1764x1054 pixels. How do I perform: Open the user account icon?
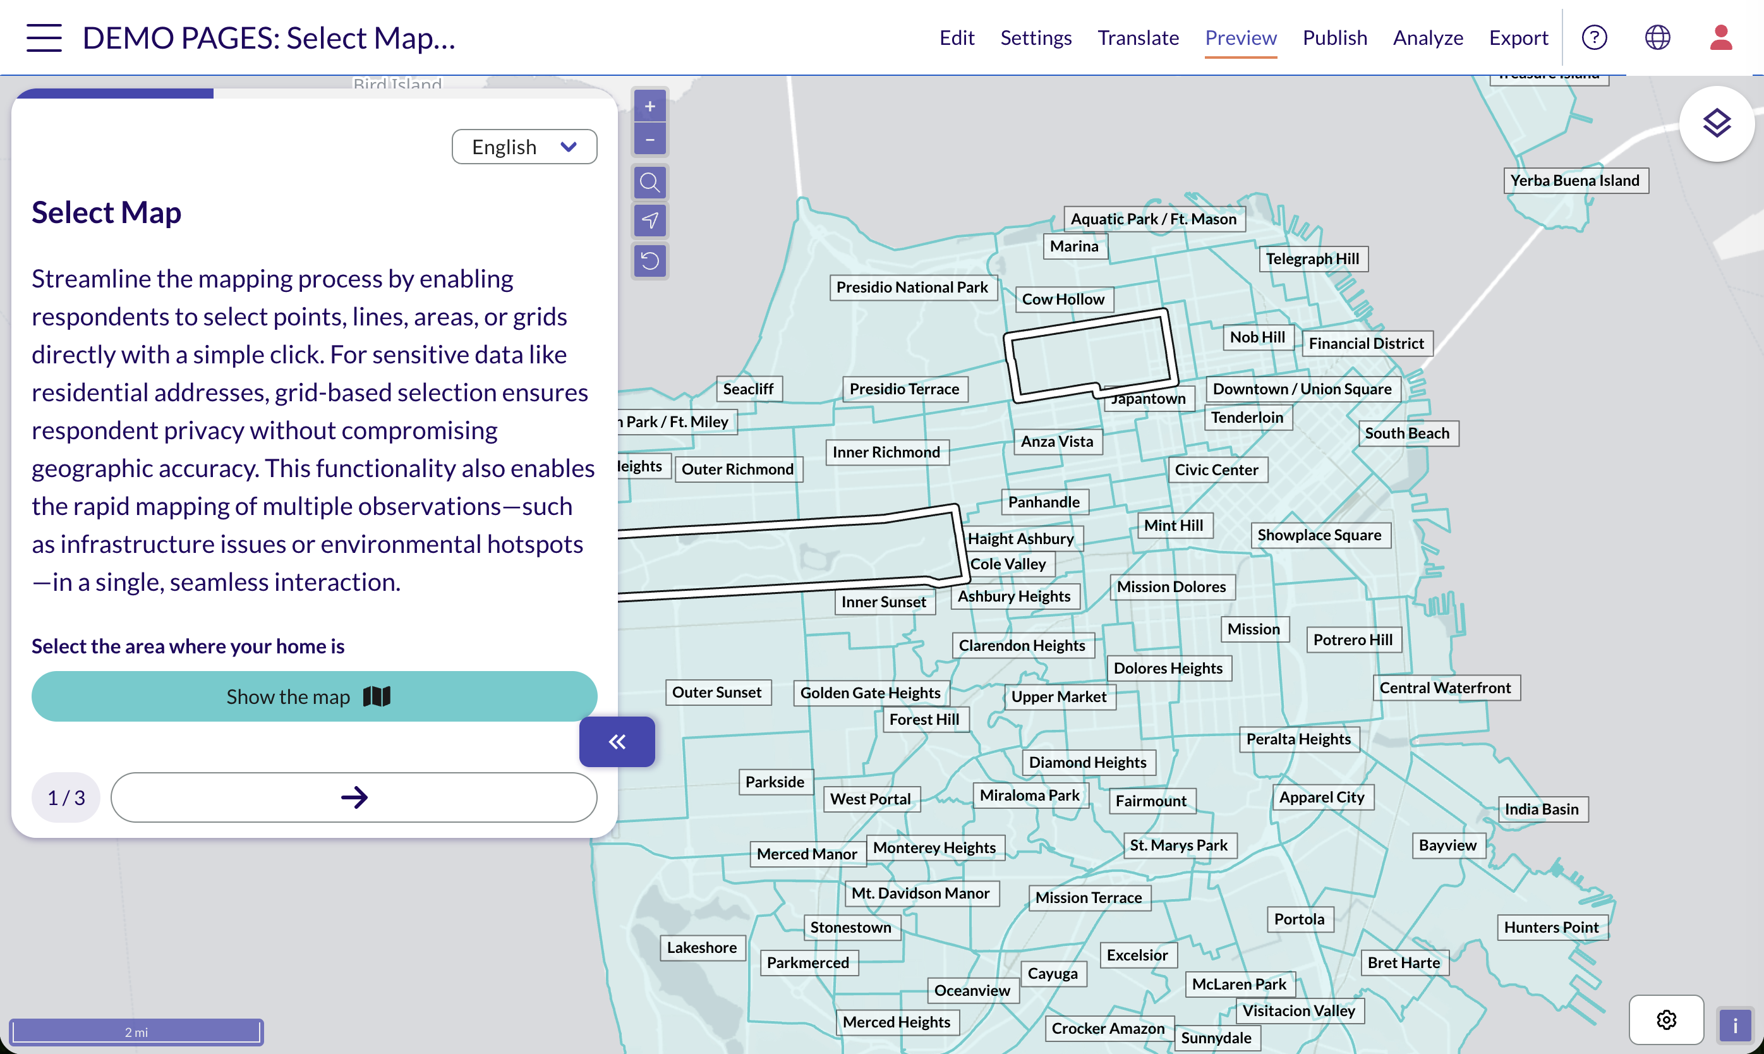coord(1720,38)
